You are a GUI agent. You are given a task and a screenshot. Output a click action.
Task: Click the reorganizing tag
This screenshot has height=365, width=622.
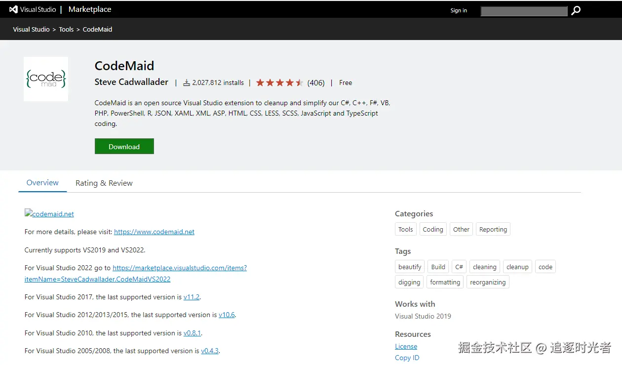pos(488,282)
